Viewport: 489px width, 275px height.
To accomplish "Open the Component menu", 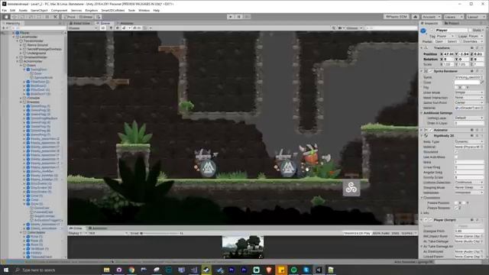I will [59, 10].
